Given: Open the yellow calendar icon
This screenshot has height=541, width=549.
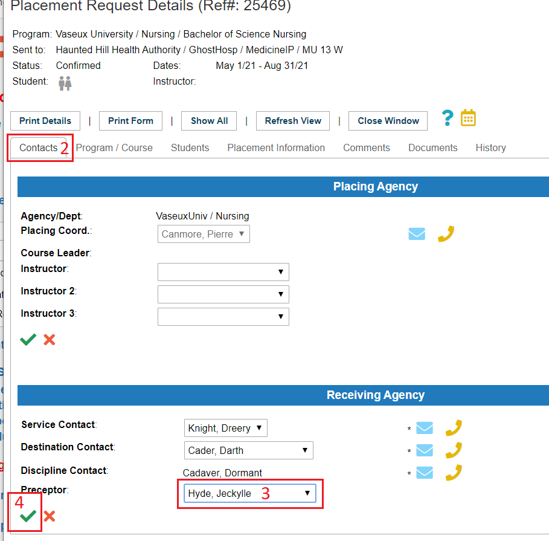Looking at the screenshot, I should [468, 118].
